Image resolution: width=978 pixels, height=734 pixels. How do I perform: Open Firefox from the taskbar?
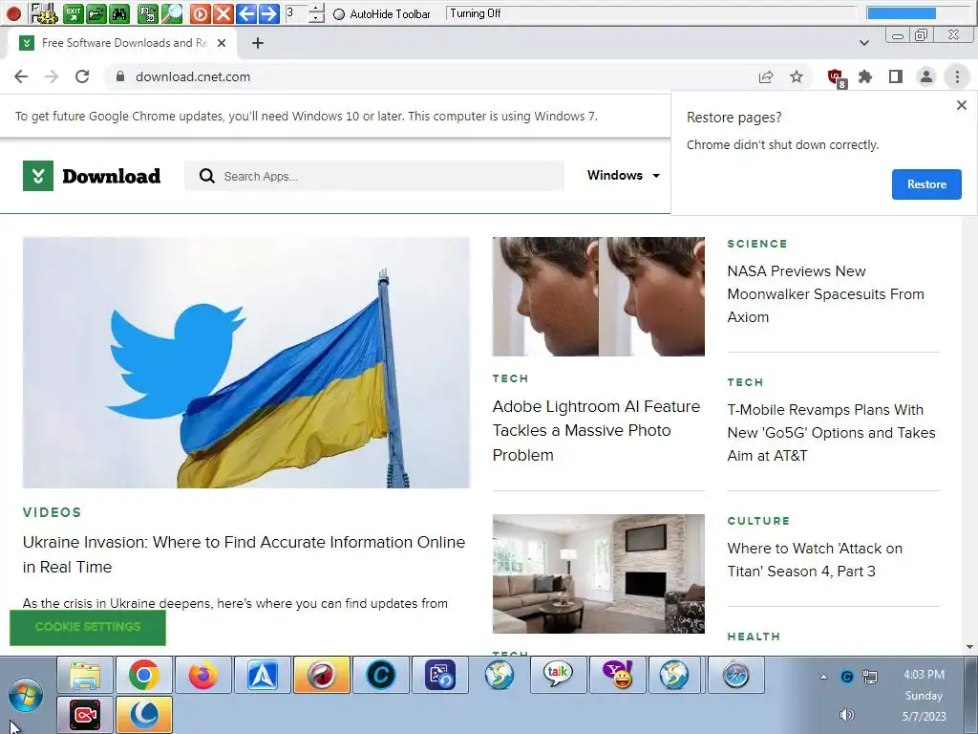[x=203, y=676]
